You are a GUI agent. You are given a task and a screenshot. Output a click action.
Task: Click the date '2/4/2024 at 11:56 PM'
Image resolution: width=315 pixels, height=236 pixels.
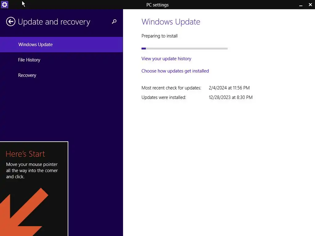pos(229,88)
